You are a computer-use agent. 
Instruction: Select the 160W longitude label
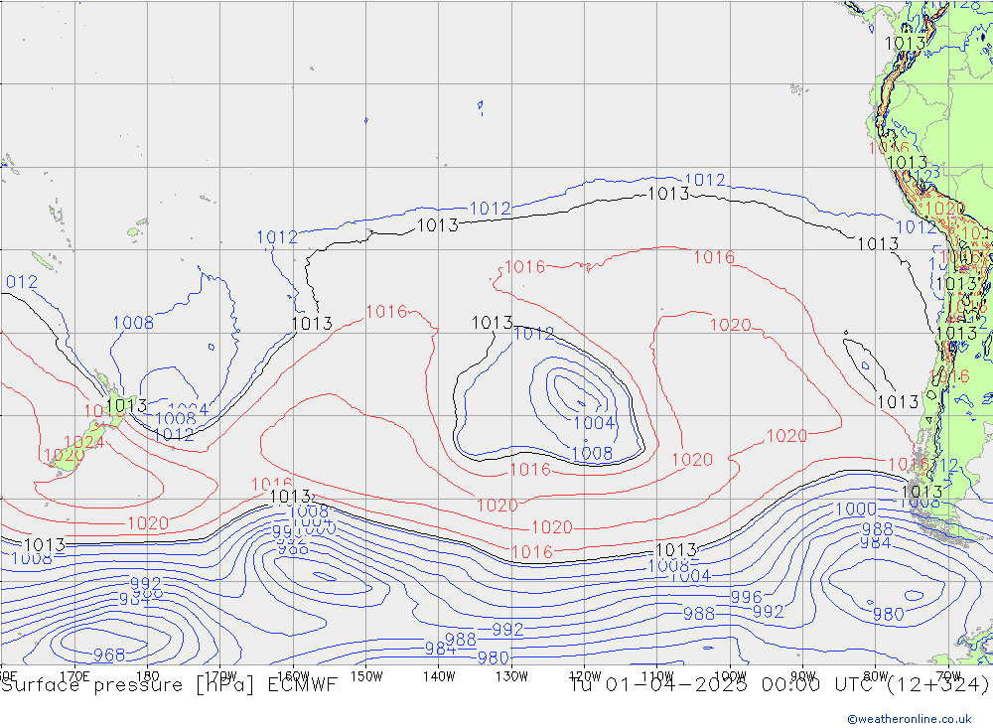point(293,676)
